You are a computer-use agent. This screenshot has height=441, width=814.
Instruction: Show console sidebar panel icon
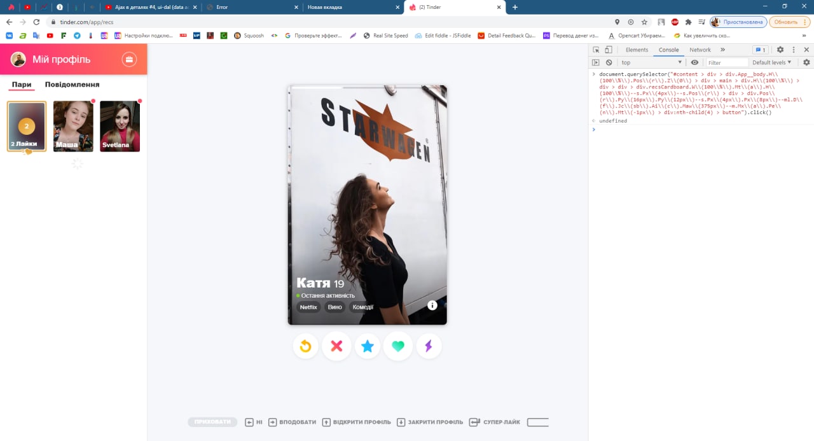[596, 62]
